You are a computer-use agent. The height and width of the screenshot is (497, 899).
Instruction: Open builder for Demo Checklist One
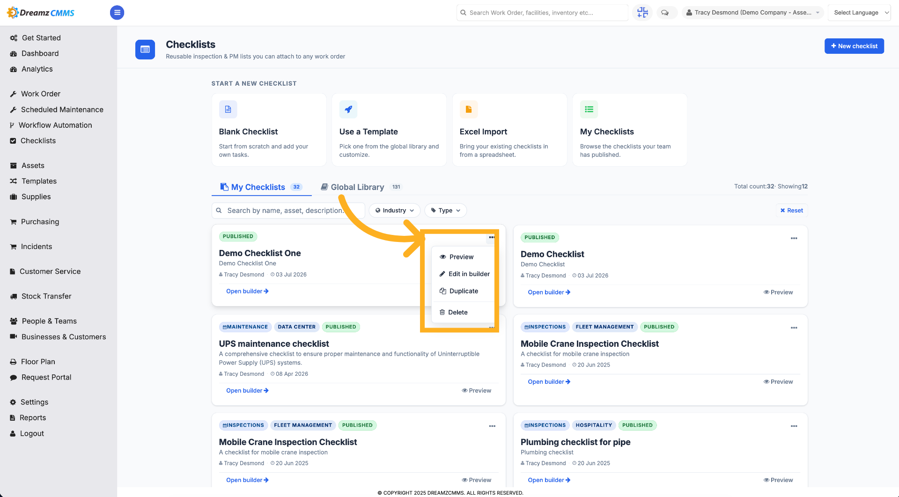(247, 291)
